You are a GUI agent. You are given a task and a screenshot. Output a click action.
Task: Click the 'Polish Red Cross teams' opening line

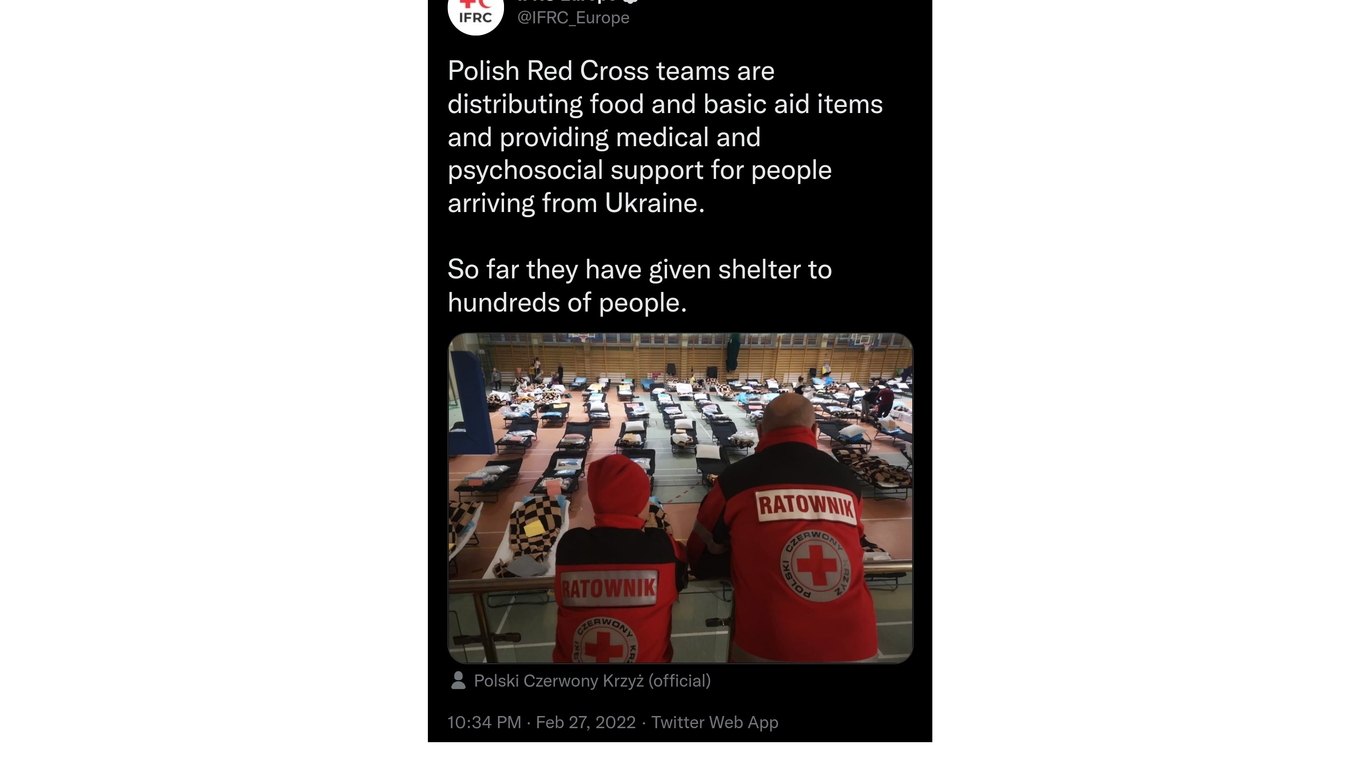click(611, 71)
